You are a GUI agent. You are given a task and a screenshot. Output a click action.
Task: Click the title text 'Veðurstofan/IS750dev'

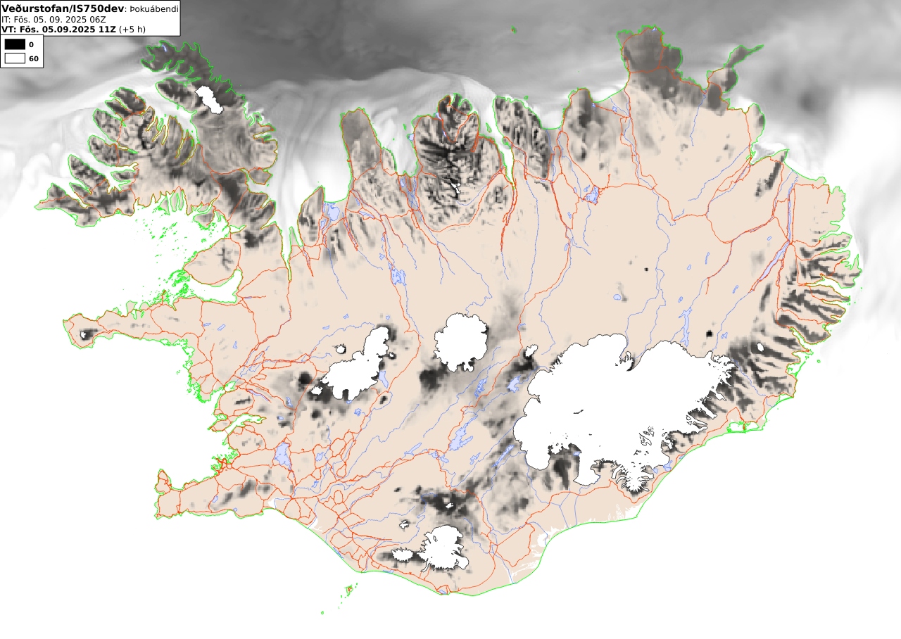click(x=63, y=8)
